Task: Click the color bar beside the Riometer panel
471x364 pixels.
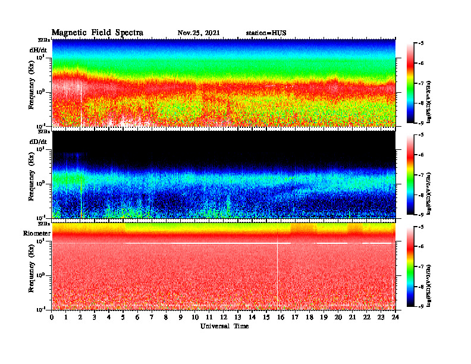Action: pyautogui.click(x=410, y=266)
